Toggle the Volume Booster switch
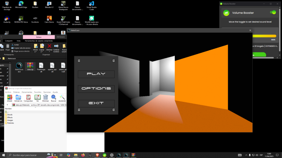 pos(273,13)
